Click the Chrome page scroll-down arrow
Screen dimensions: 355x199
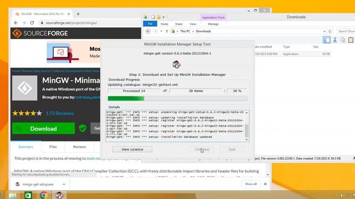coord(268,175)
